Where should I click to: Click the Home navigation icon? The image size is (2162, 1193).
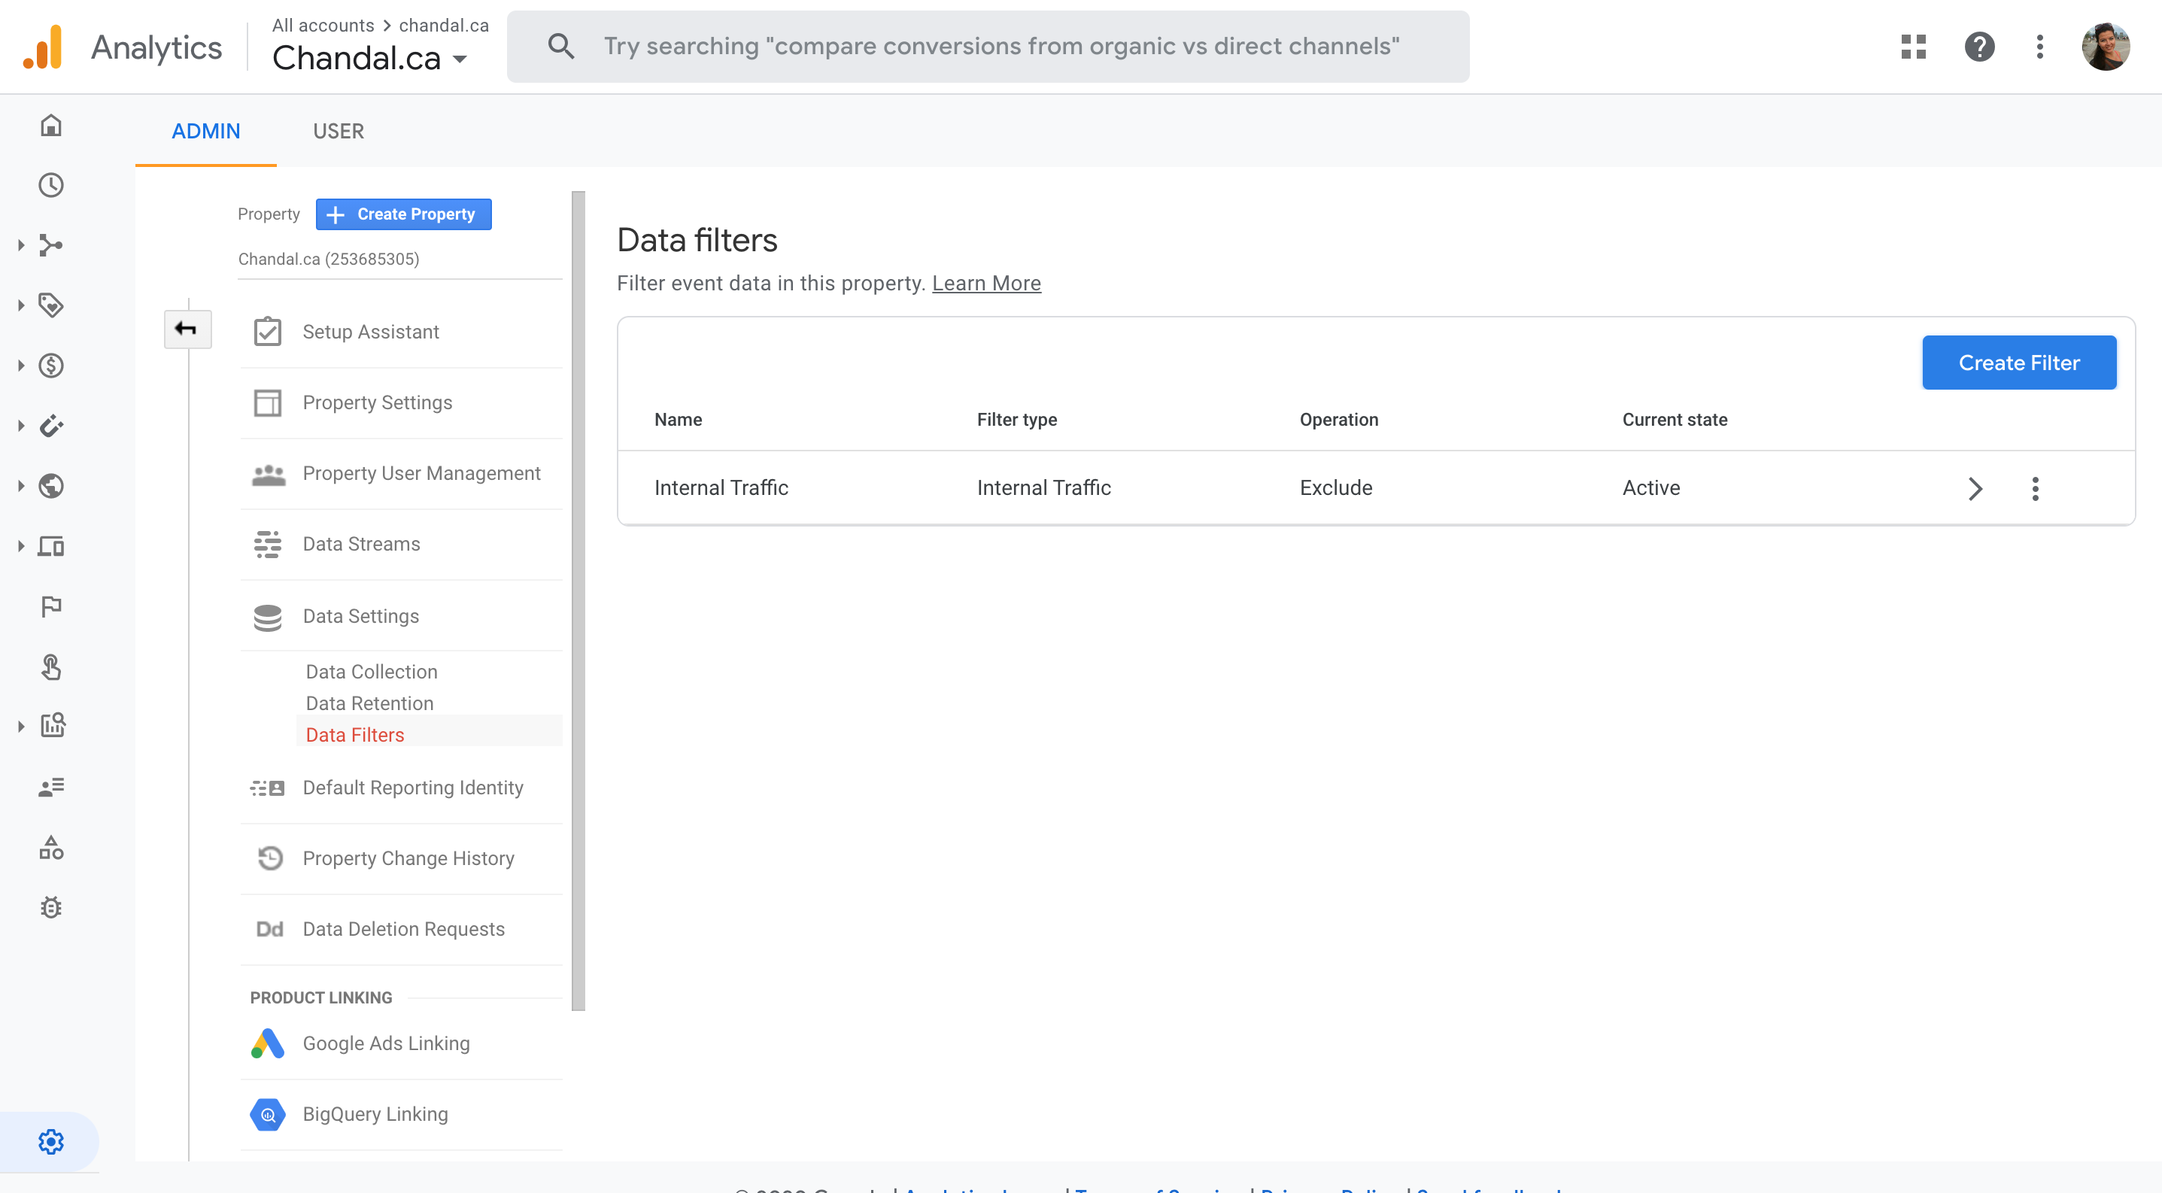point(50,125)
